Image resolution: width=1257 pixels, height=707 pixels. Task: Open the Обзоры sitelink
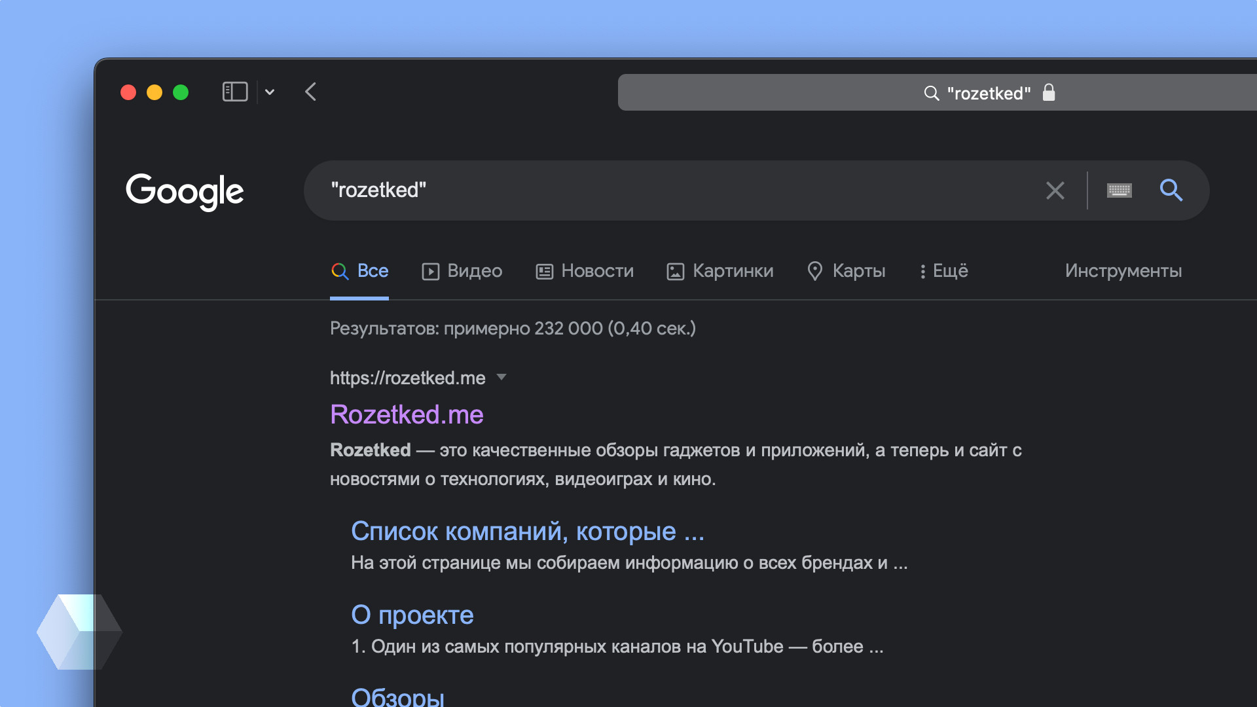[398, 697]
